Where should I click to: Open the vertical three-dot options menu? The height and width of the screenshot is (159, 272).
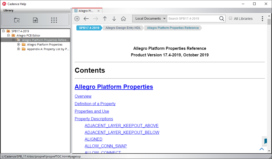tap(262, 19)
